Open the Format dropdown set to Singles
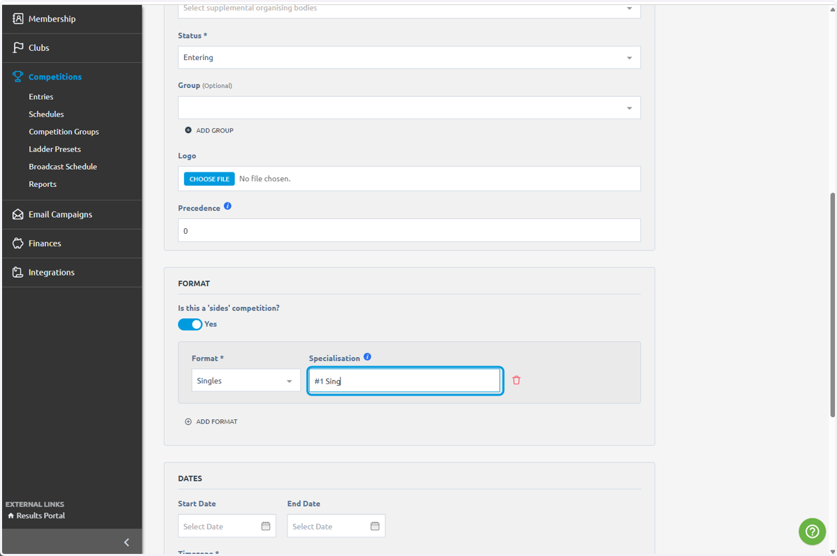 tap(246, 380)
